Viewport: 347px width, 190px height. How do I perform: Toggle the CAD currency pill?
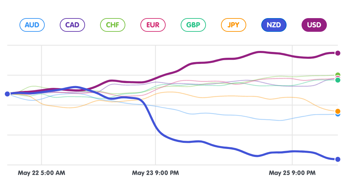(72, 25)
